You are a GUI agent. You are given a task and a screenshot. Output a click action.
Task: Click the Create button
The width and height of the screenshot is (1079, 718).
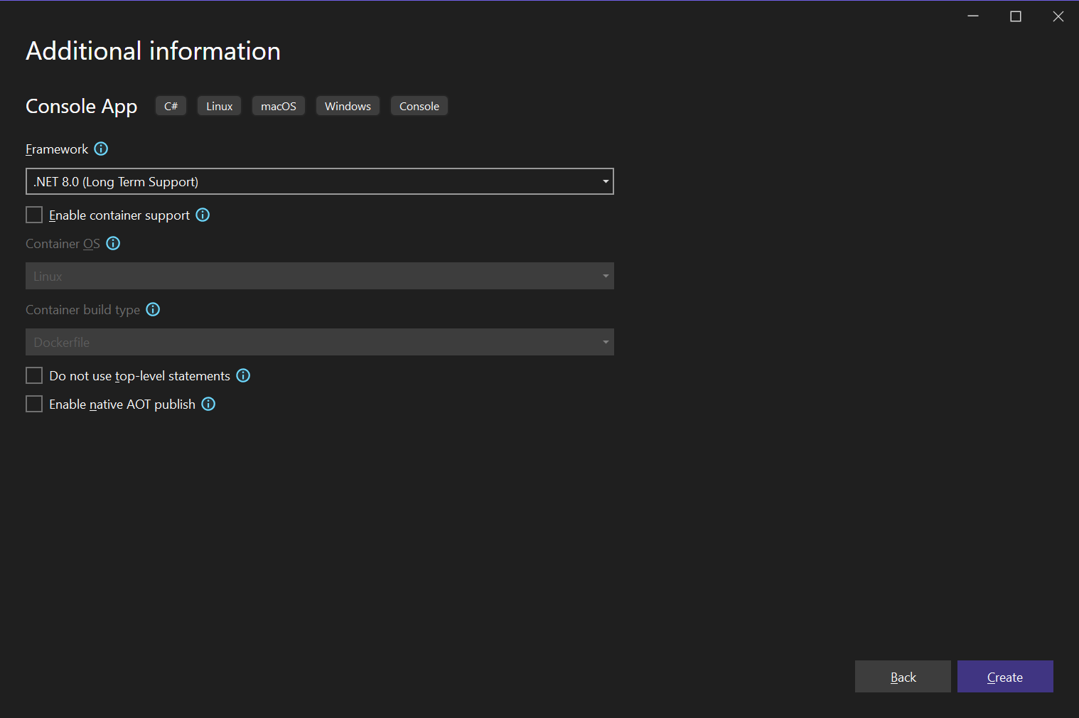(1004, 676)
